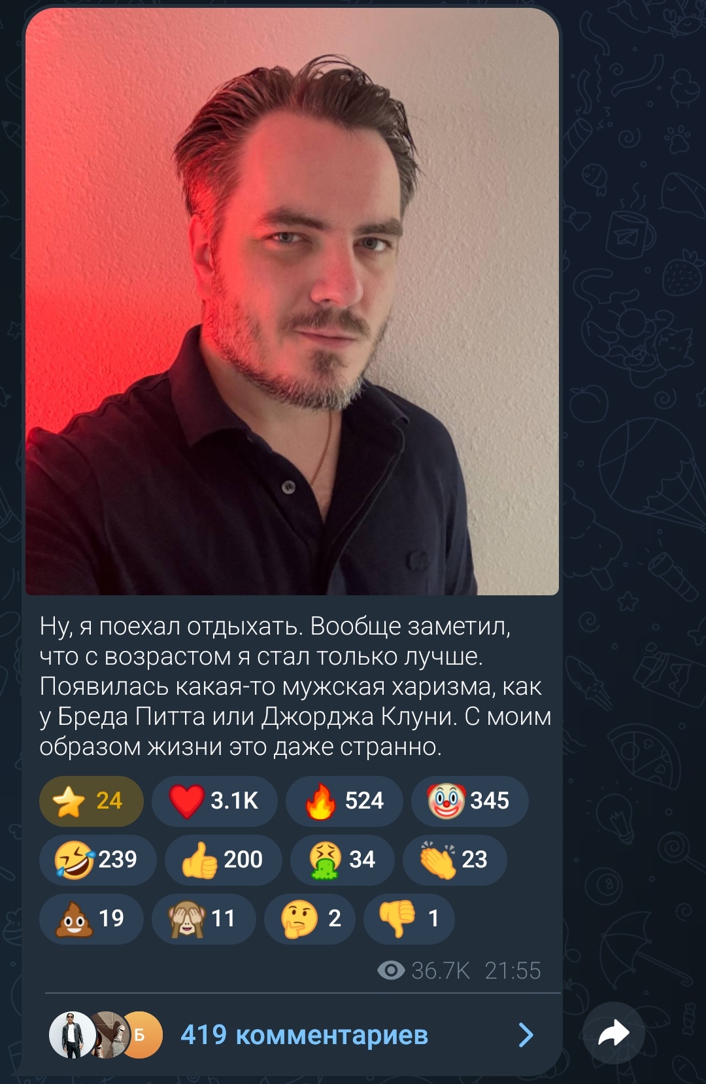Image resolution: width=706 pixels, height=1084 pixels.
Task: Tap the fire reaction with 524
Action: point(345,801)
